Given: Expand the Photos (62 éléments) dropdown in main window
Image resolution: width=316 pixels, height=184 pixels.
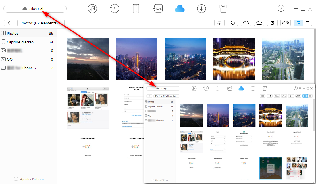Looking at the screenshot, I should pyautogui.click(x=41, y=23).
